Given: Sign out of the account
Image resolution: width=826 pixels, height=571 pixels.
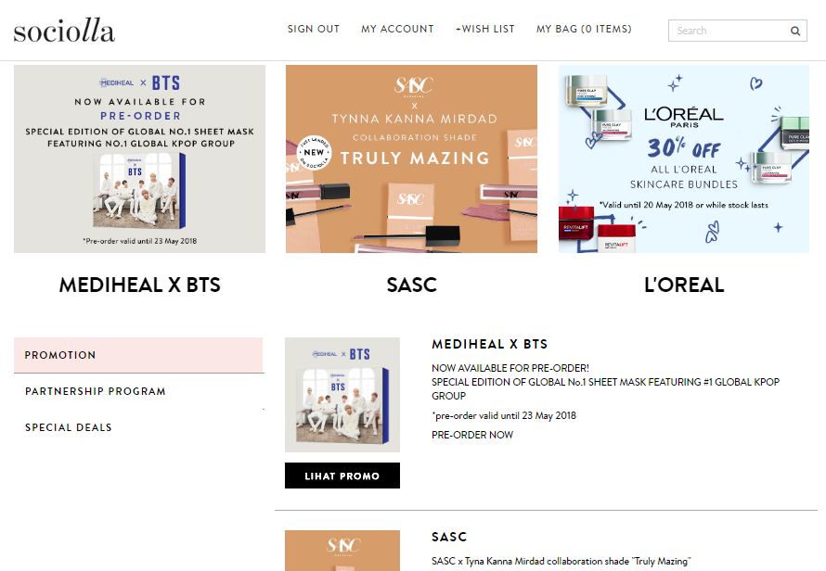Looking at the screenshot, I should pos(314,29).
